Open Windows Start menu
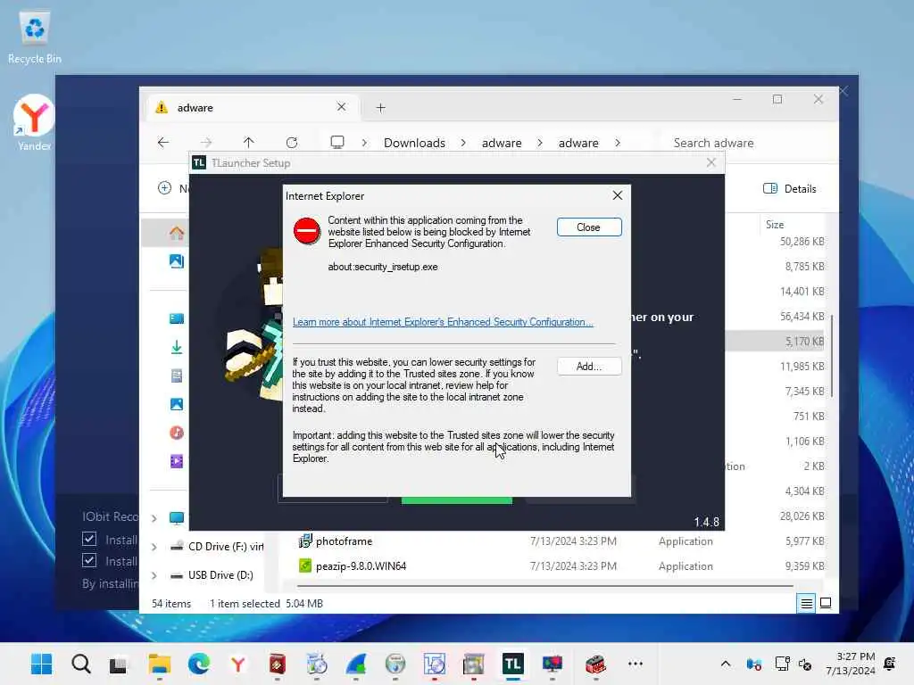The width and height of the screenshot is (914, 685). coord(41,664)
